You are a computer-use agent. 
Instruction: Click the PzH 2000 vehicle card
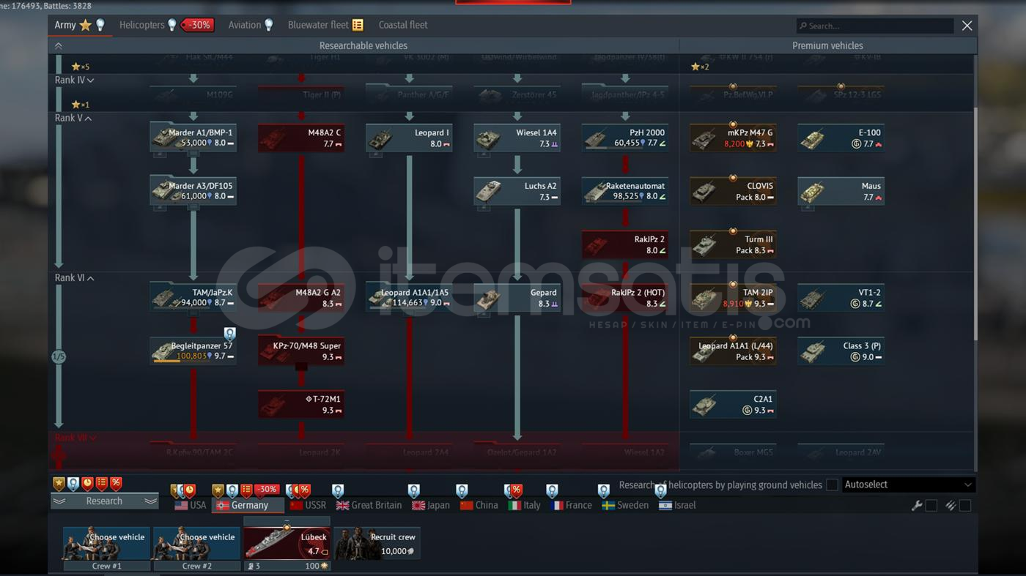624,138
